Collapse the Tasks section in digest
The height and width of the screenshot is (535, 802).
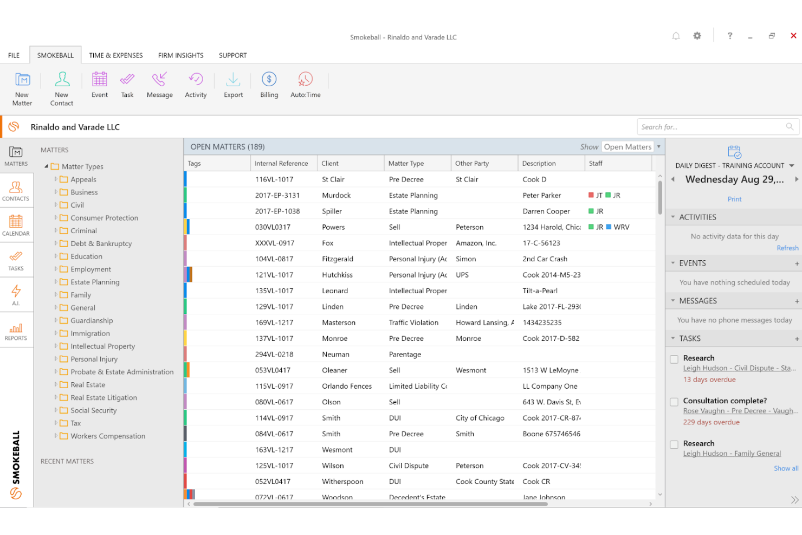[x=673, y=338]
